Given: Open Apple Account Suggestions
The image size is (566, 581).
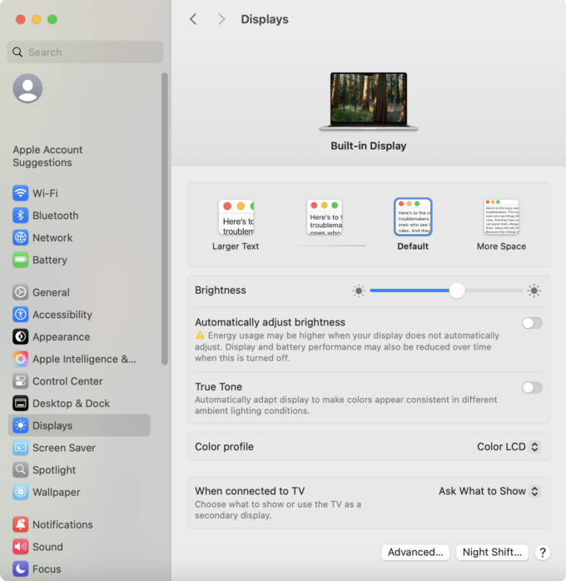Looking at the screenshot, I should (x=47, y=156).
